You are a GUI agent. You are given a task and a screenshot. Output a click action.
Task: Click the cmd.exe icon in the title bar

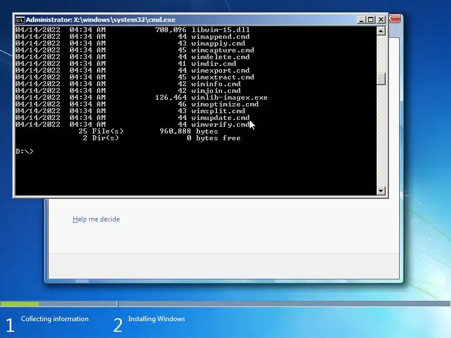point(20,20)
